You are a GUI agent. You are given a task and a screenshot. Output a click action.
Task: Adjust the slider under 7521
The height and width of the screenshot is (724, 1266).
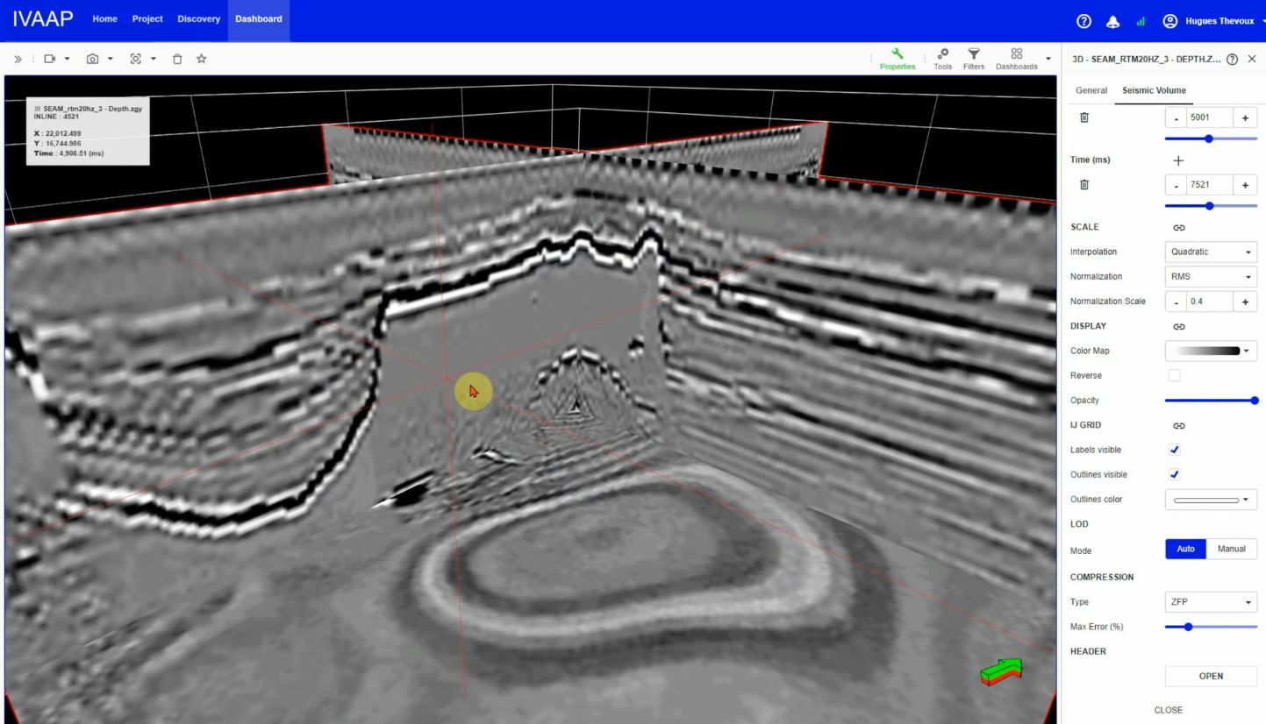coord(1211,206)
